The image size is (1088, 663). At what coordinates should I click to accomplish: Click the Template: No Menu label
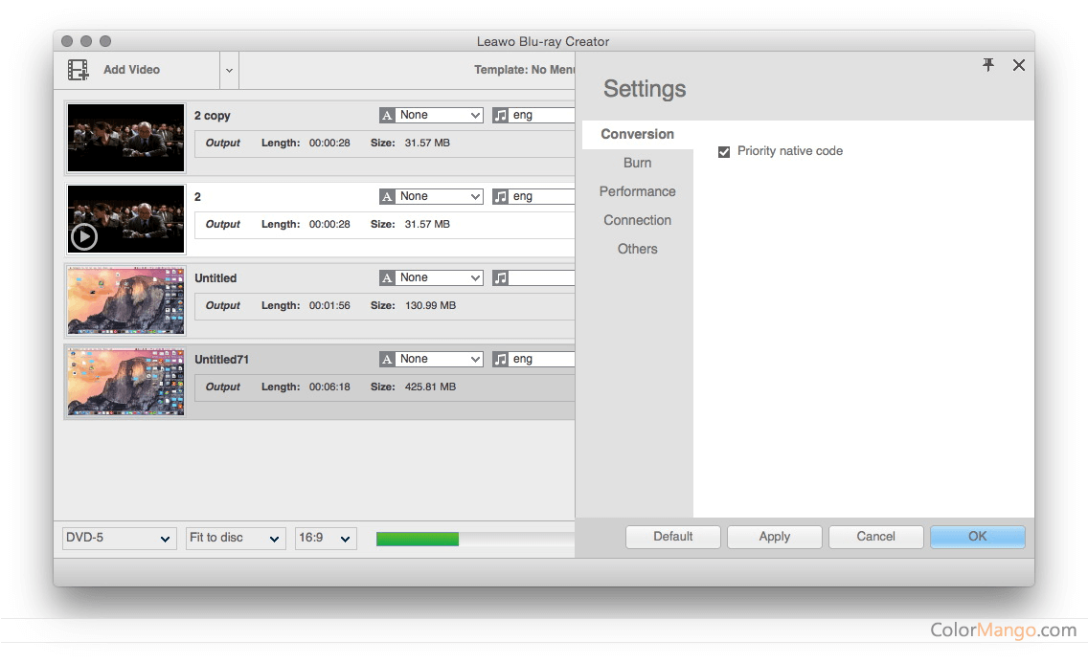(x=525, y=70)
